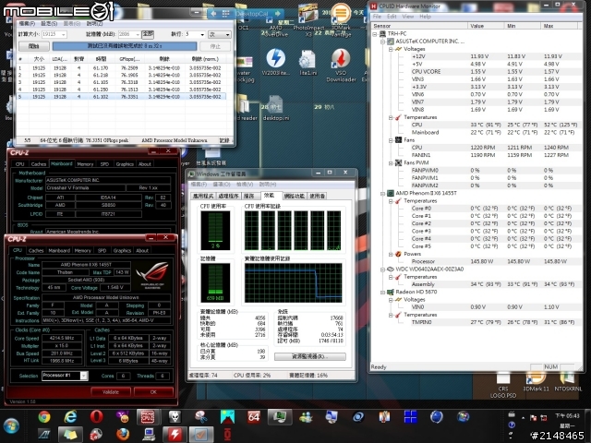The width and height of the screenshot is (591, 443).
Task: Click the 開始 start button in LinX
Action: (34, 46)
